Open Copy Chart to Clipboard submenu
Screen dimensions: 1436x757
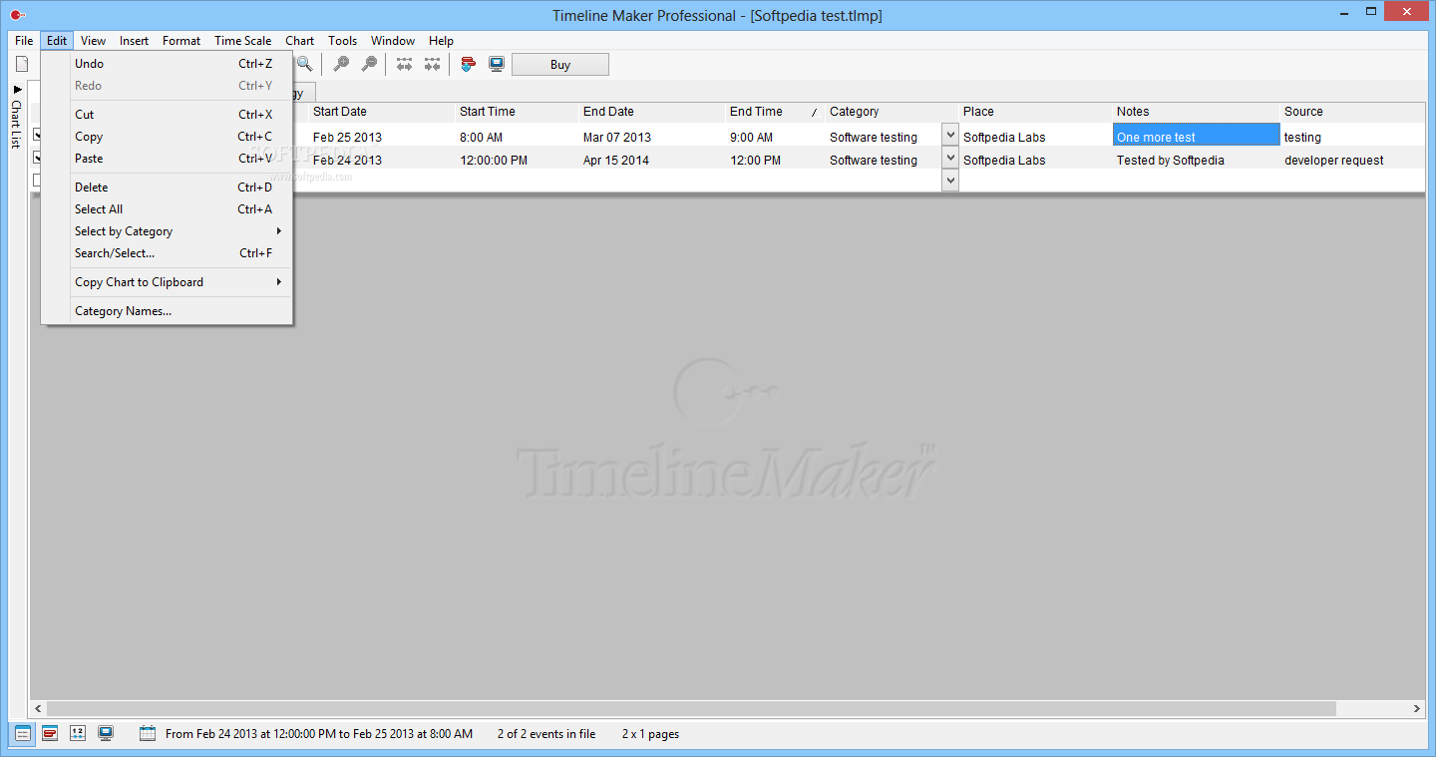(167, 282)
